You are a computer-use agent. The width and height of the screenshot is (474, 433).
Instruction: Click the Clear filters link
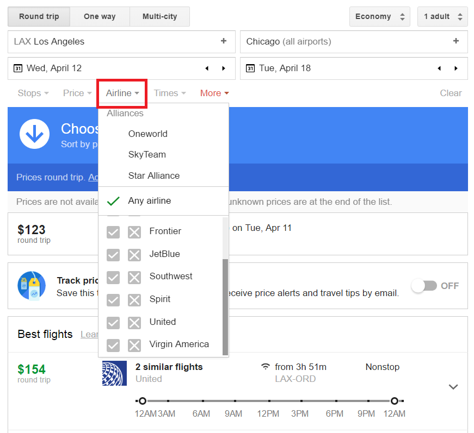pos(451,93)
